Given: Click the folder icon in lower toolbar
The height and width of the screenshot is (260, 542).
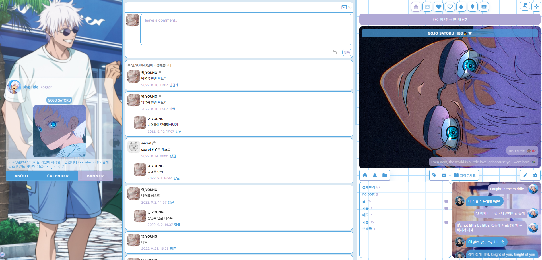Looking at the screenshot, I should 384,175.
